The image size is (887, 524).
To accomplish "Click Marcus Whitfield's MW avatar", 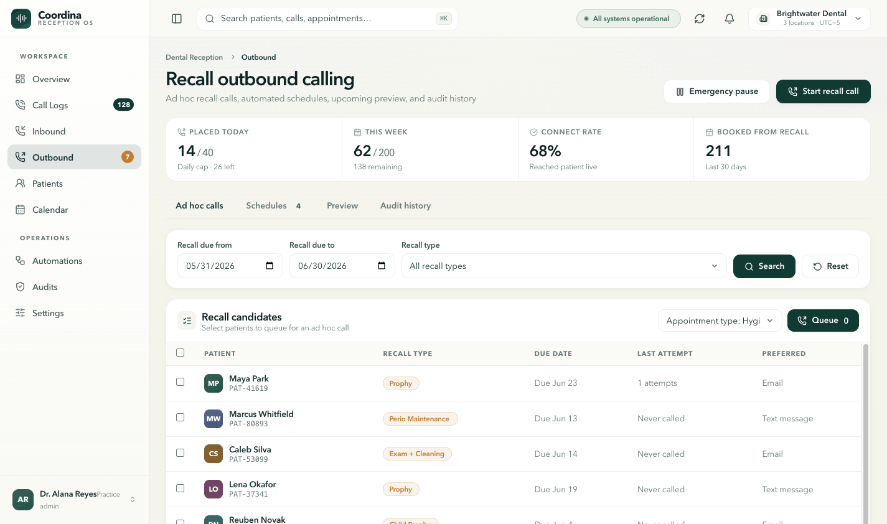I will pyautogui.click(x=214, y=419).
